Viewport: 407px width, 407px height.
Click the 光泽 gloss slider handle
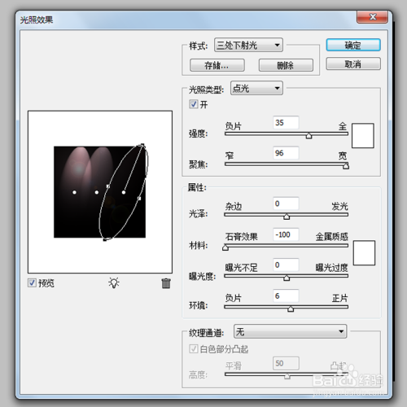[x=287, y=216]
